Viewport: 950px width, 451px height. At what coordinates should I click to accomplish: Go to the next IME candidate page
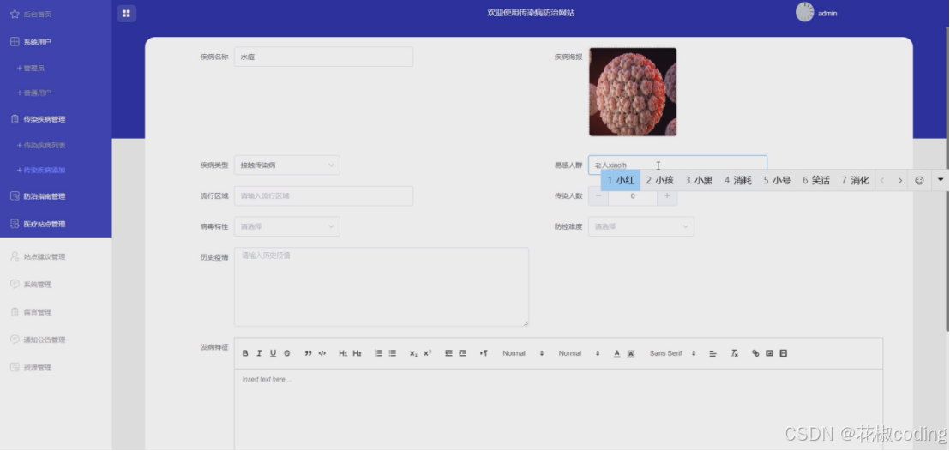[x=900, y=181]
